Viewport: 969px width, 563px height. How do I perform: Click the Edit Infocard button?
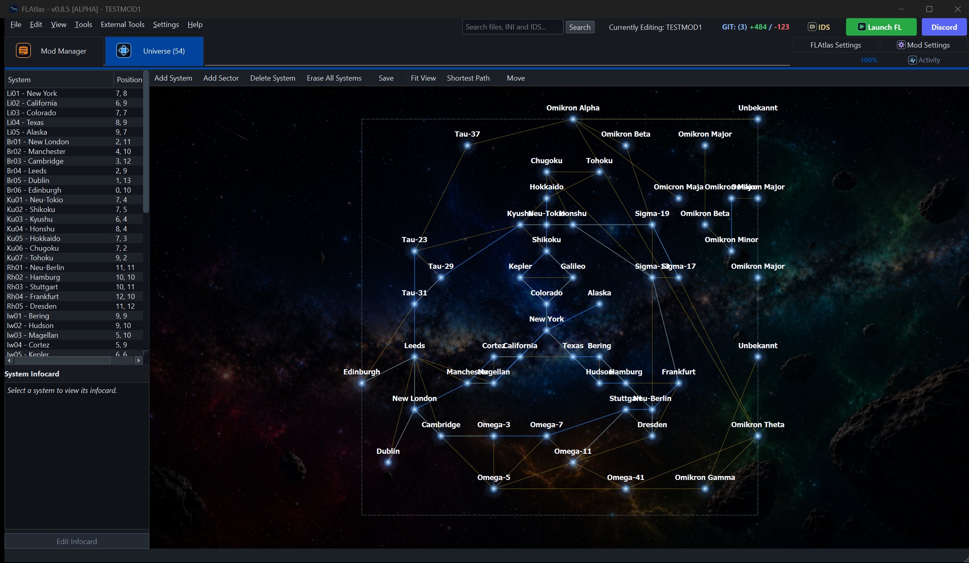click(x=77, y=541)
